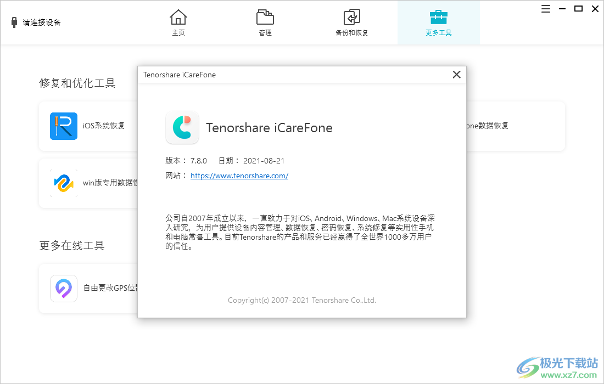Viewport: 604px width, 384px height.
Task: Click the large Tenorshare iCareFone product name
Action: [x=269, y=128]
